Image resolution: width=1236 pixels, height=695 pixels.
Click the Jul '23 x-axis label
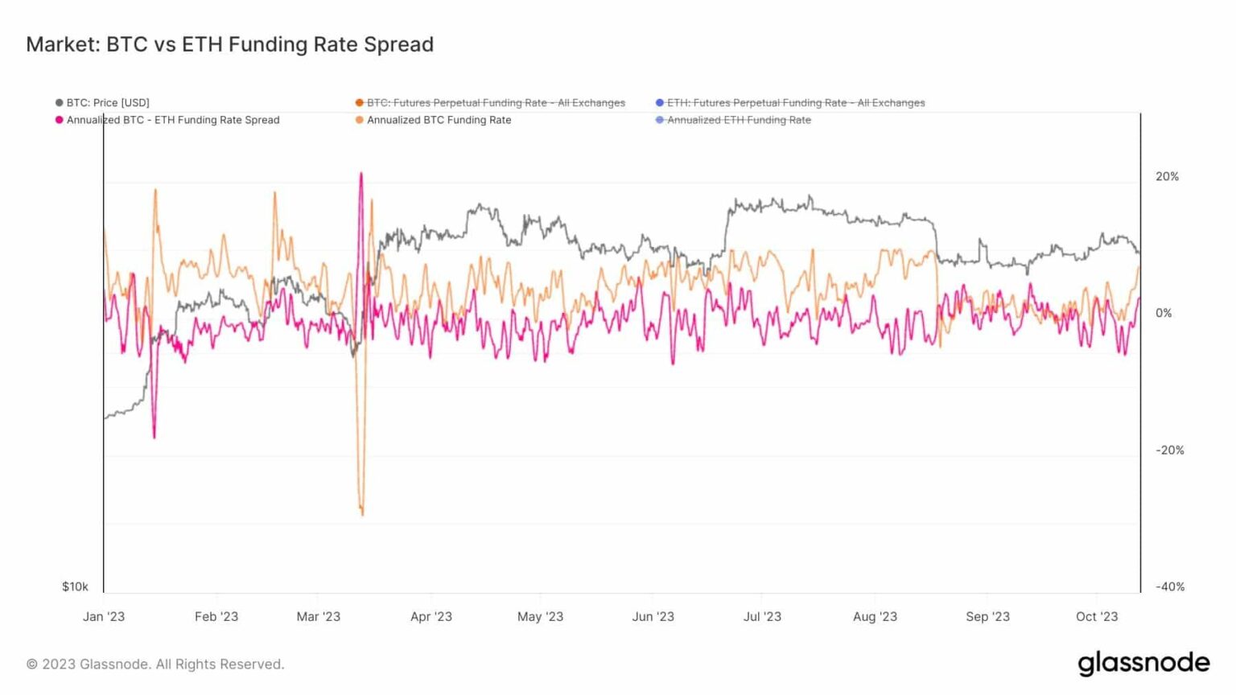pos(762,617)
